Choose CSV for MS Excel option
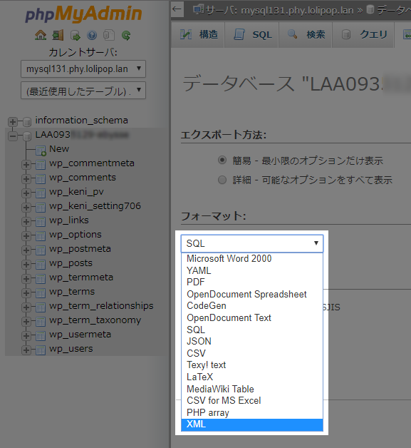This screenshot has height=448, width=411. tap(252, 401)
